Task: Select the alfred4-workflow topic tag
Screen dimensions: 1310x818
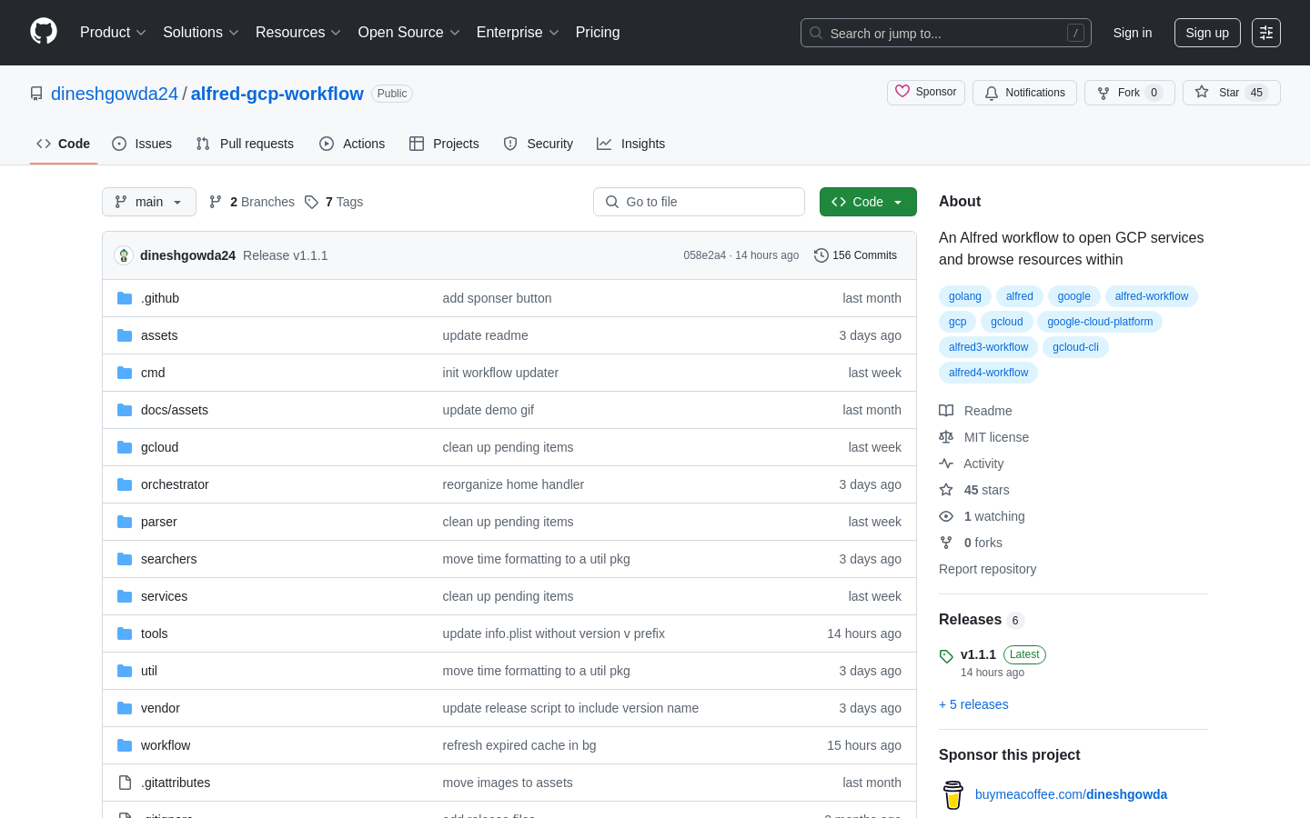Action: (988, 373)
